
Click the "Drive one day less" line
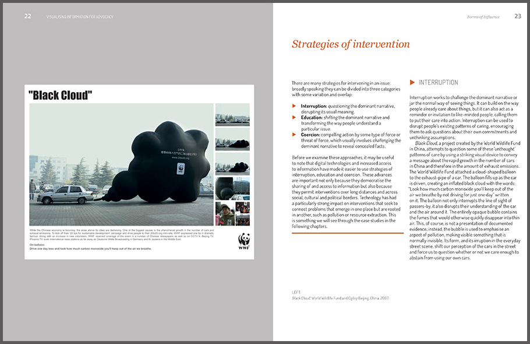(x=91, y=248)
